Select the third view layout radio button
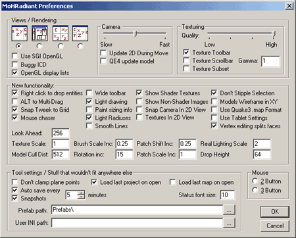Viewport: 296px width, 238px height. click(x=61, y=46)
